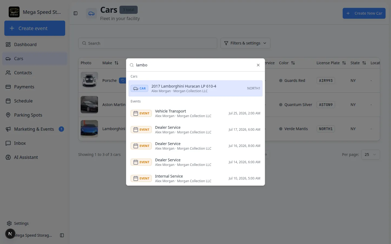Click EVENT badge on Internal Service result
Image resolution: width=391 pixels, height=244 pixels.
point(141,178)
